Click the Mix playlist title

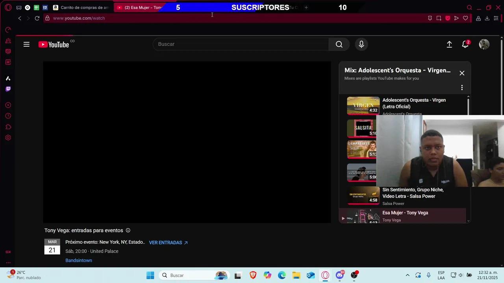click(397, 70)
